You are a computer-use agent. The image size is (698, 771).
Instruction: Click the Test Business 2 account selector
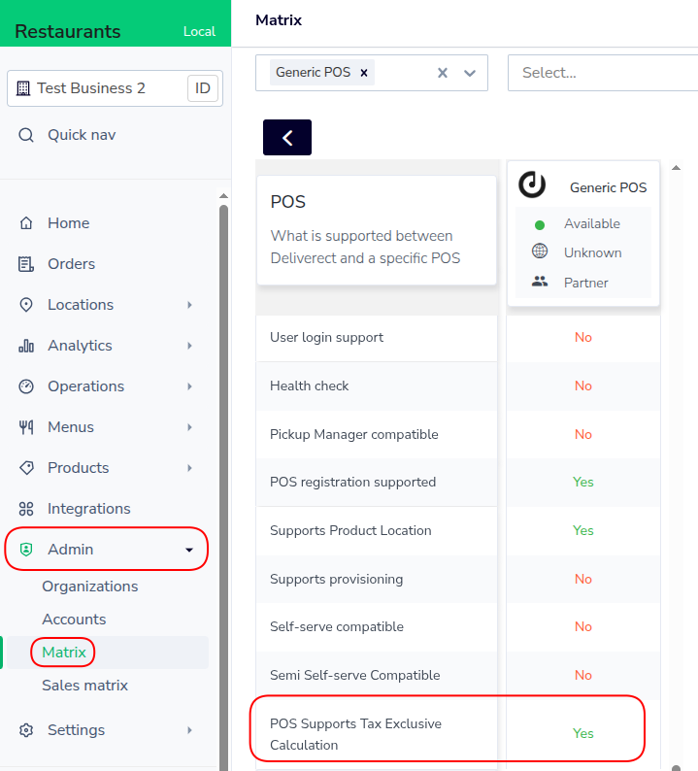(115, 88)
